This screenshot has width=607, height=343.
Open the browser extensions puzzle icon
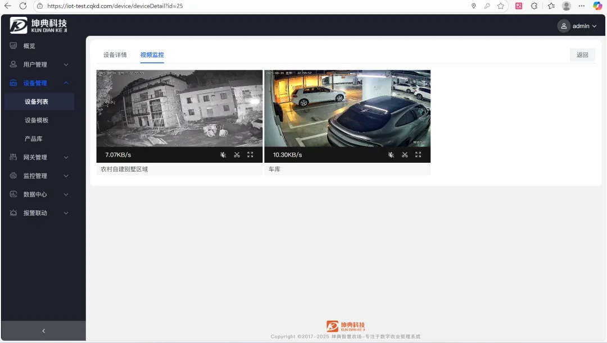coord(534,6)
